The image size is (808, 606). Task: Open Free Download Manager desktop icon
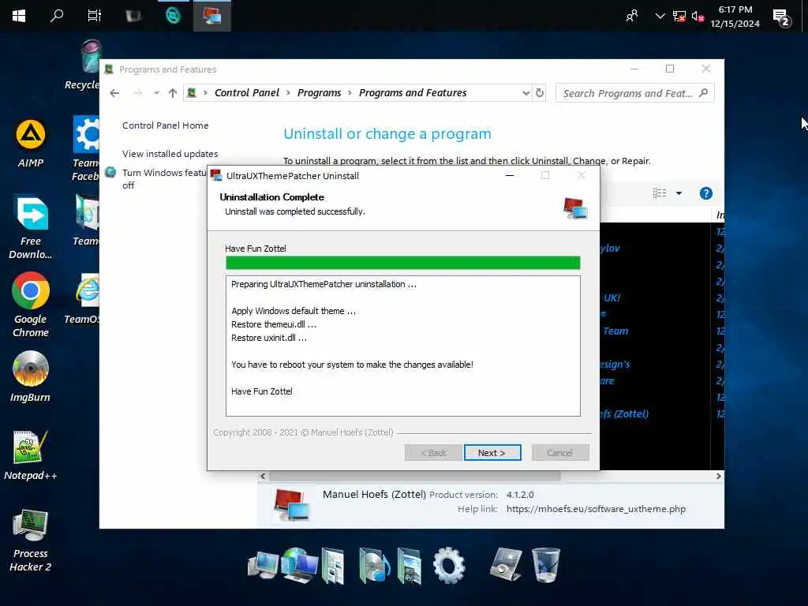[x=31, y=226]
